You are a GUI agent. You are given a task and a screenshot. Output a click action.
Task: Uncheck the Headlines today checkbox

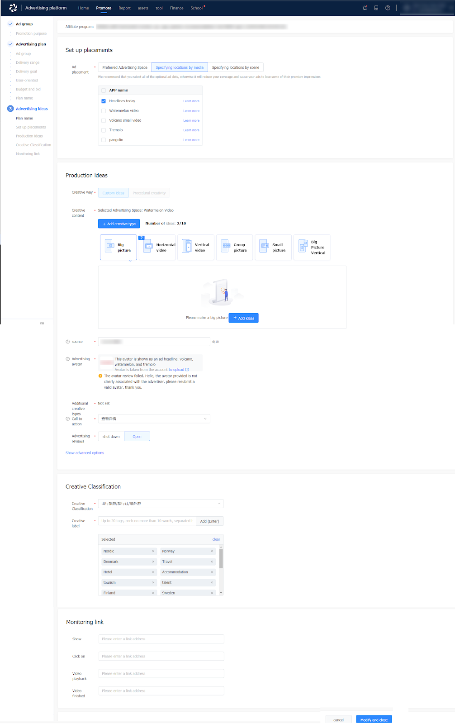pos(104,101)
